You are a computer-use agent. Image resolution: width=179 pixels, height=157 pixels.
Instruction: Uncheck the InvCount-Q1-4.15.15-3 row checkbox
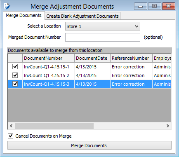pos(15,84)
